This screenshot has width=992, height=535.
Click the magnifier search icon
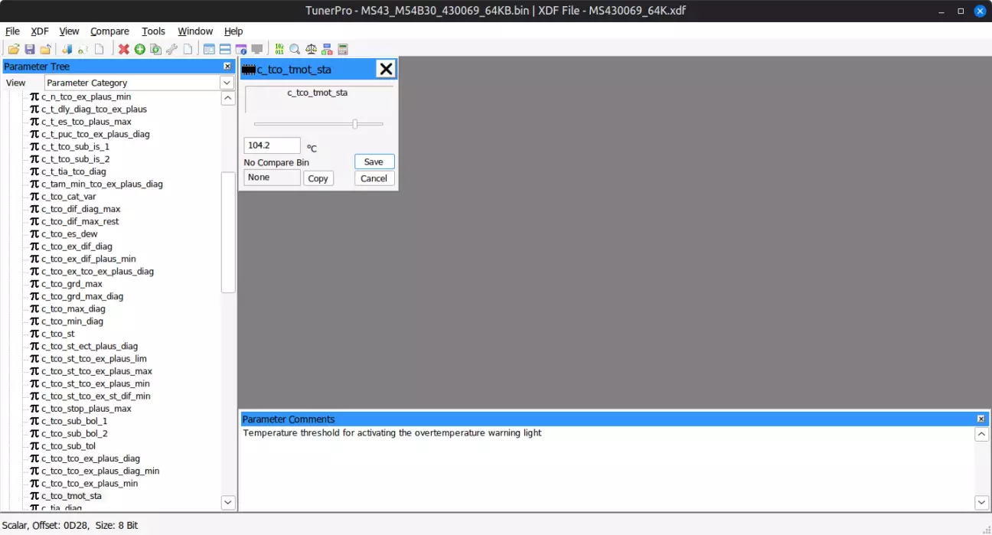295,50
